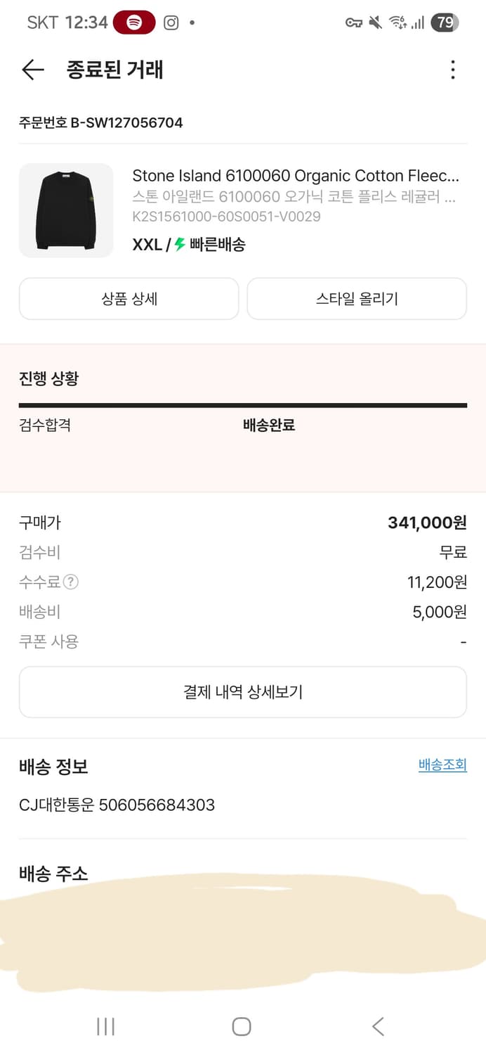This screenshot has width=486, height=1055.
Task: Tap the Instagram notification icon
Action: click(170, 23)
